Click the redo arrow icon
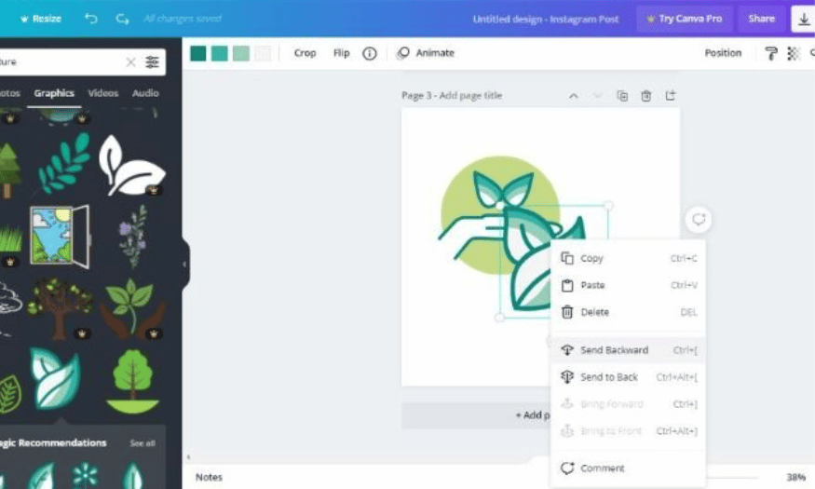815x489 pixels. 122,19
